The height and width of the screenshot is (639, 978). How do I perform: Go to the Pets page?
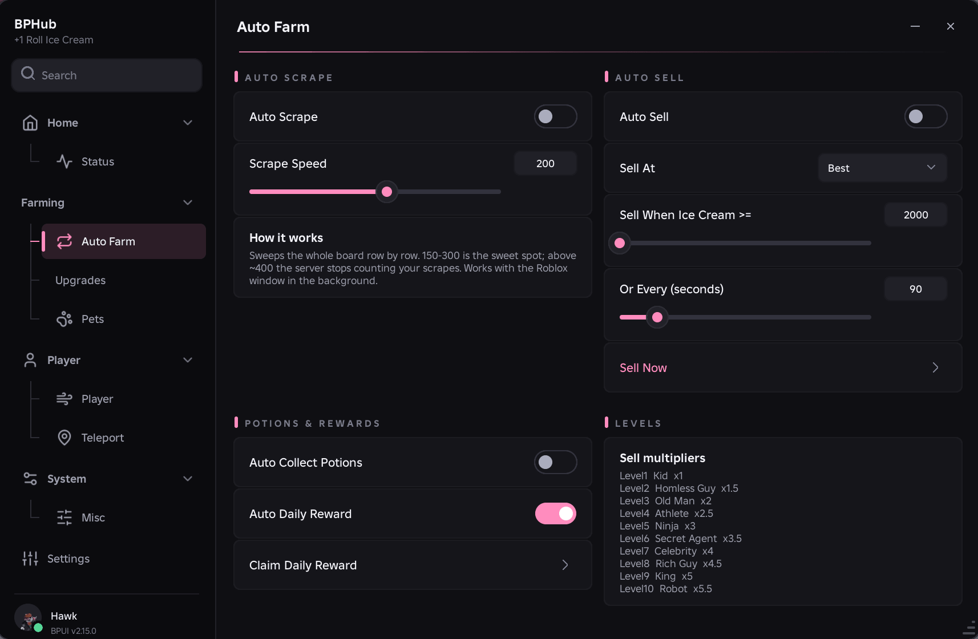pyautogui.click(x=124, y=319)
